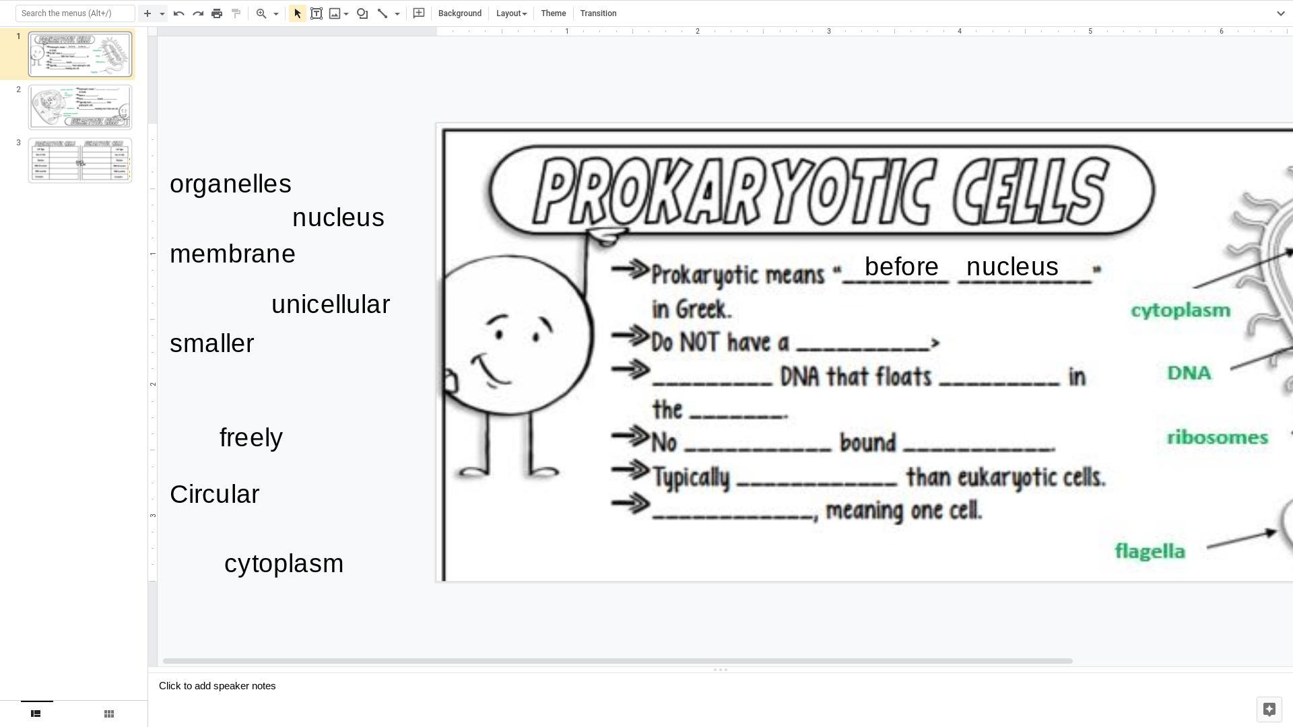
Task: Click the Undo arrow icon
Action: [178, 13]
